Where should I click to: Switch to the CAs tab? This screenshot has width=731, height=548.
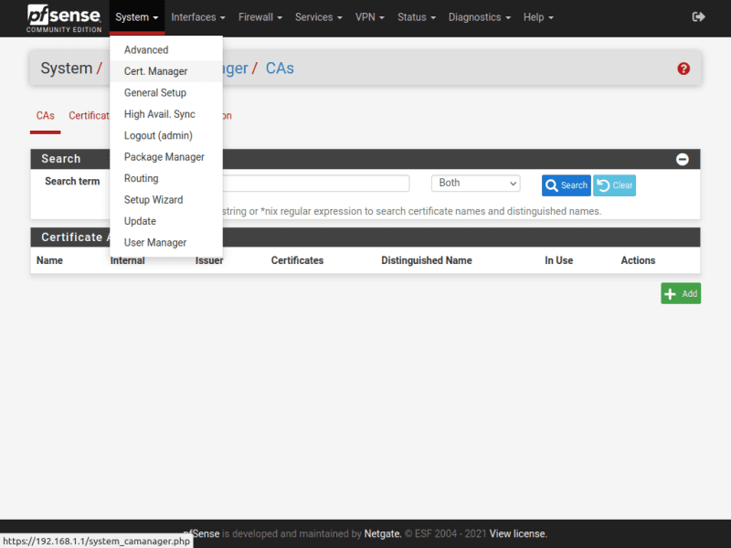[45, 116]
